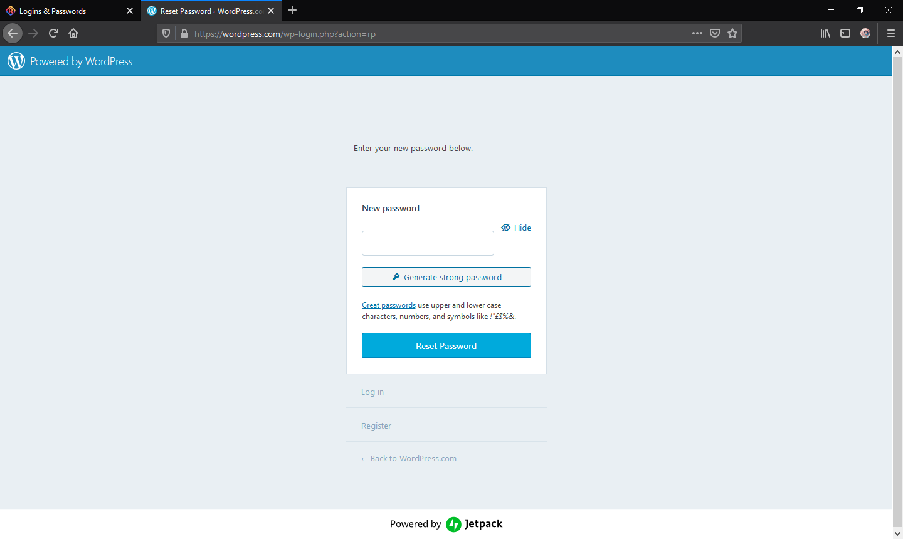Viewport: 903px width, 539px height.
Task: Click Powered by WordPress header text
Action: tap(82, 61)
